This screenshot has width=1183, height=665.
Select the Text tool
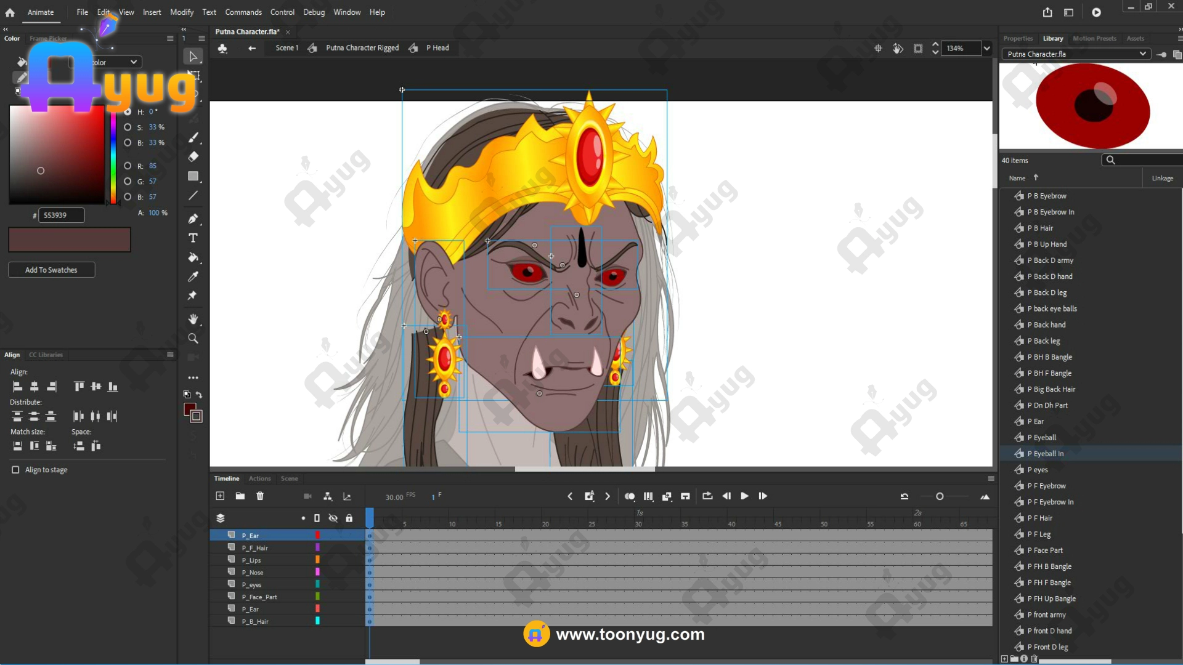point(193,238)
